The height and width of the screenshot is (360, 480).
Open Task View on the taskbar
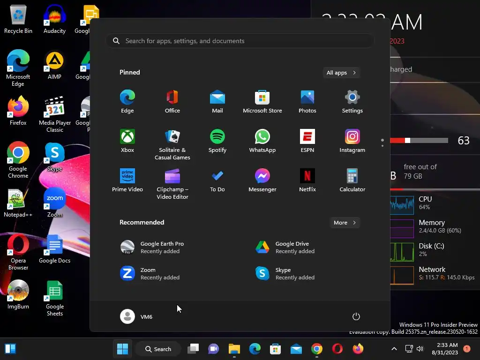[x=193, y=349]
